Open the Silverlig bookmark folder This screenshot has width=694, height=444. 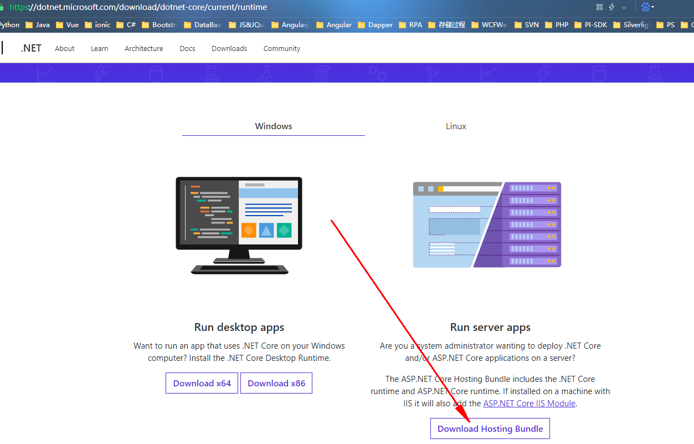pos(631,25)
